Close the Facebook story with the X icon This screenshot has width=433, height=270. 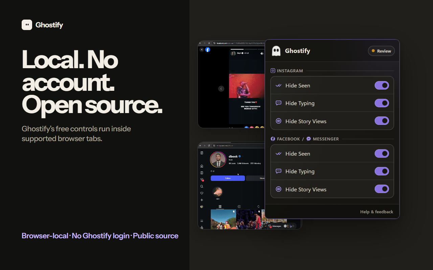point(202,50)
